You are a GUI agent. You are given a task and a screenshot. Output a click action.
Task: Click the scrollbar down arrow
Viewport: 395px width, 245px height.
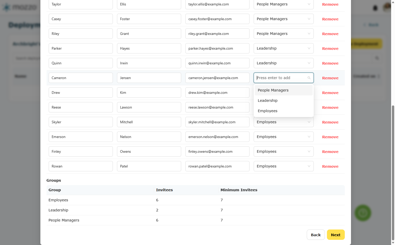click(393, 243)
